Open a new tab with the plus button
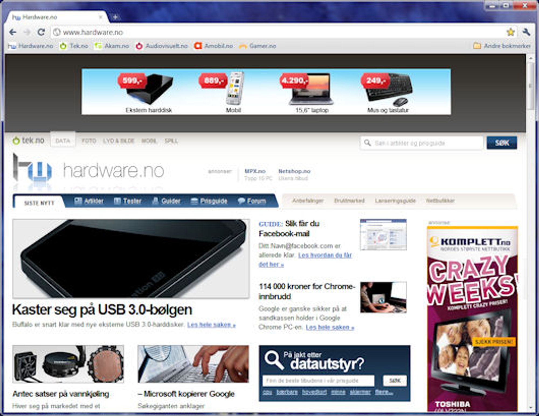 tap(115, 17)
